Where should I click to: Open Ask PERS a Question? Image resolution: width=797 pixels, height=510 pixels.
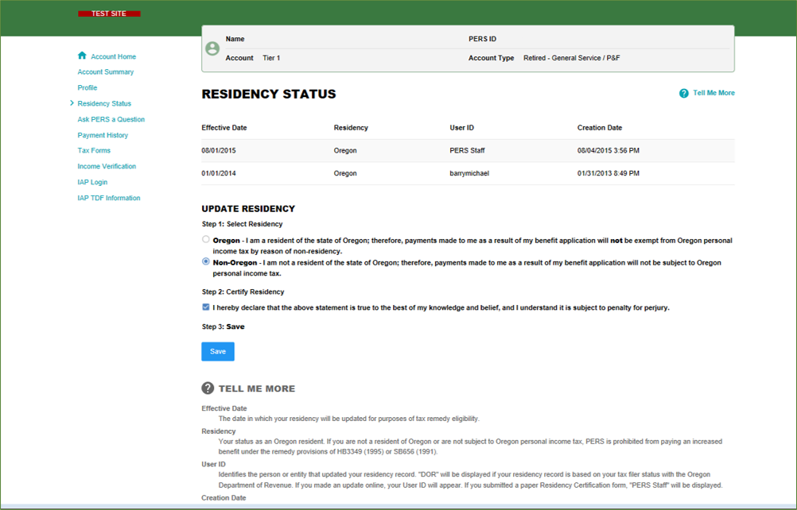(111, 119)
